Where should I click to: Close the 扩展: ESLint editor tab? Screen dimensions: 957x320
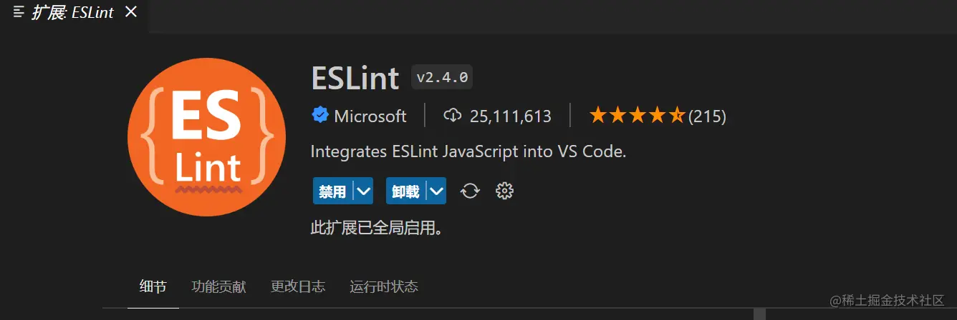pos(131,12)
